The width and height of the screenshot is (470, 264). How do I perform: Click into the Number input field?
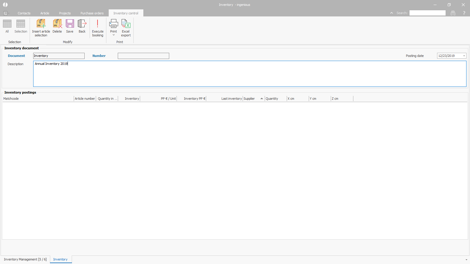(143, 56)
